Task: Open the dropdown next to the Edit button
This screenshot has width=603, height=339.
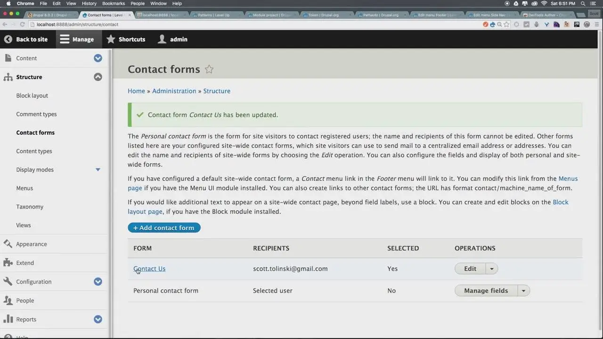Action: click(x=491, y=268)
